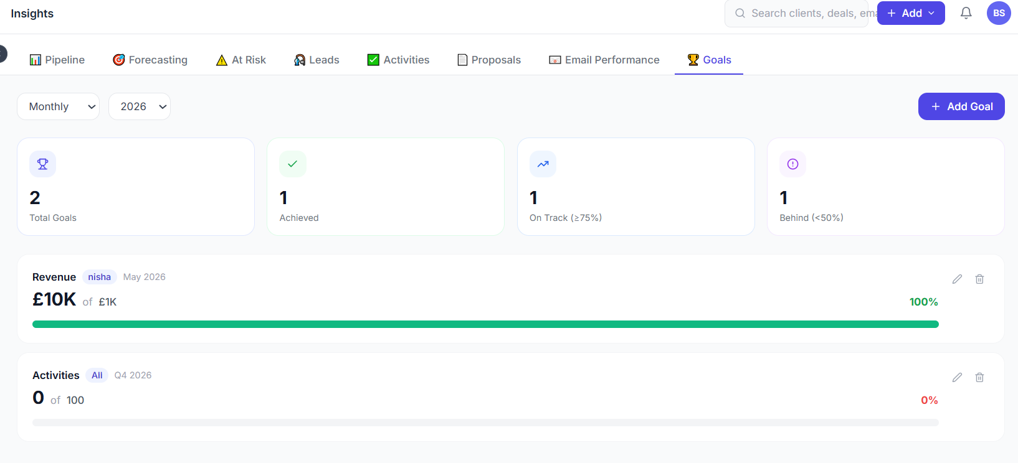Edit the Revenue goal with pencil icon
Viewport: 1018px width, 463px height.
coord(957,279)
